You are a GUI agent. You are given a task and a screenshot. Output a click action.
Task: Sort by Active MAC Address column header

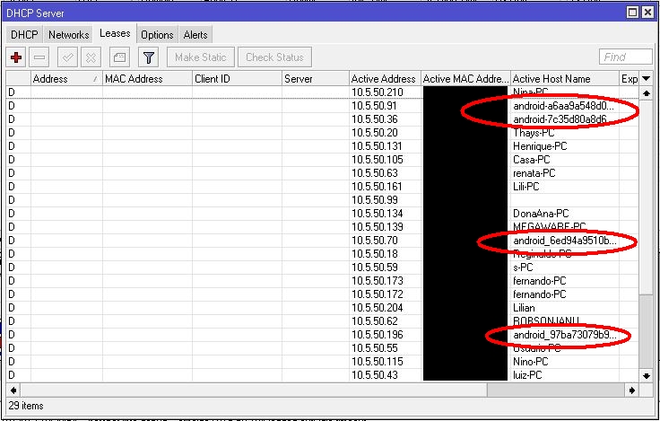(x=465, y=79)
